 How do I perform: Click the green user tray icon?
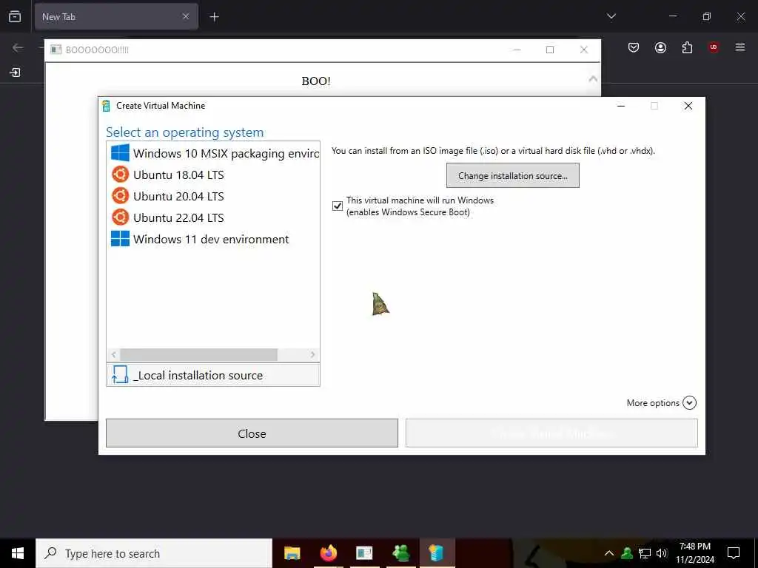pos(627,553)
